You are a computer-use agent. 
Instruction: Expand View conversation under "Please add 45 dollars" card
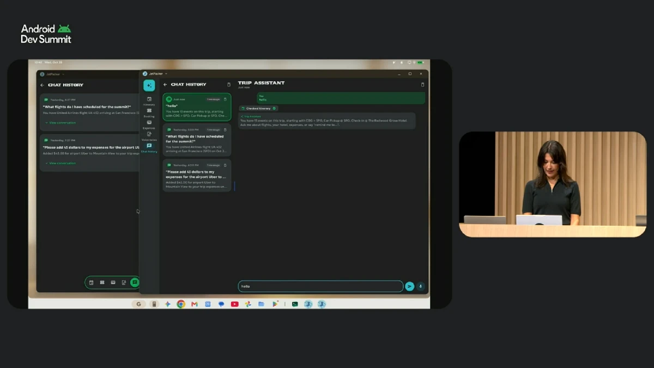point(60,163)
